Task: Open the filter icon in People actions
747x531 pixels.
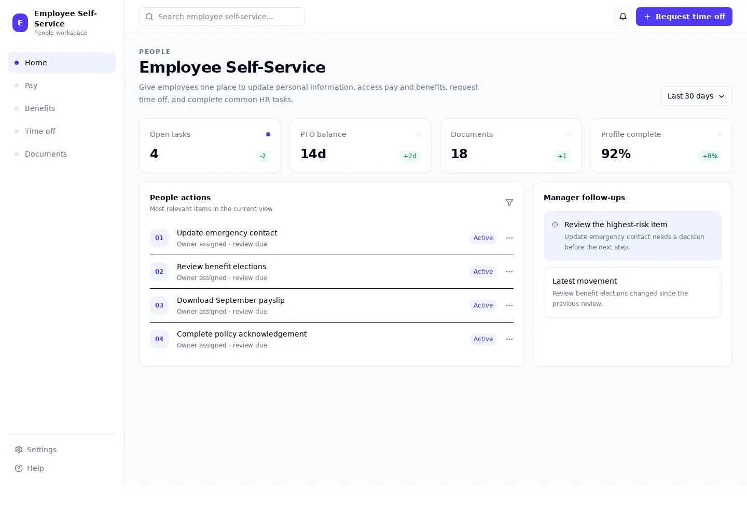Action: [x=509, y=203]
